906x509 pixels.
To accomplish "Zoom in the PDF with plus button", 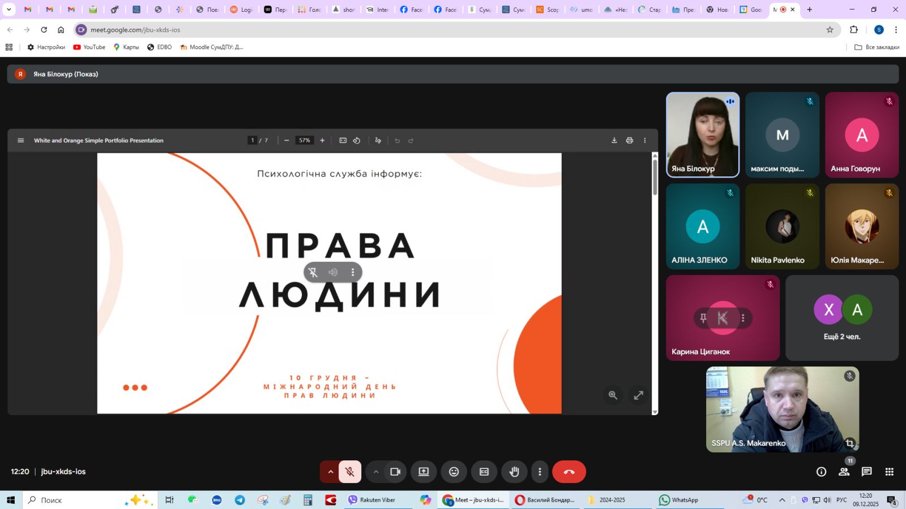I will point(322,140).
